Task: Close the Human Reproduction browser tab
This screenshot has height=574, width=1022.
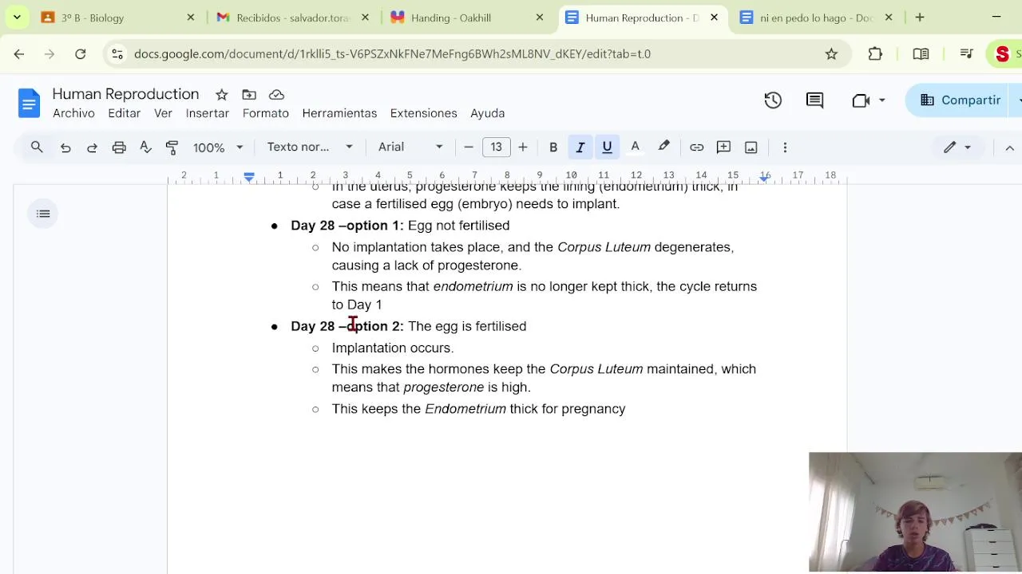Action: [714, 18]
